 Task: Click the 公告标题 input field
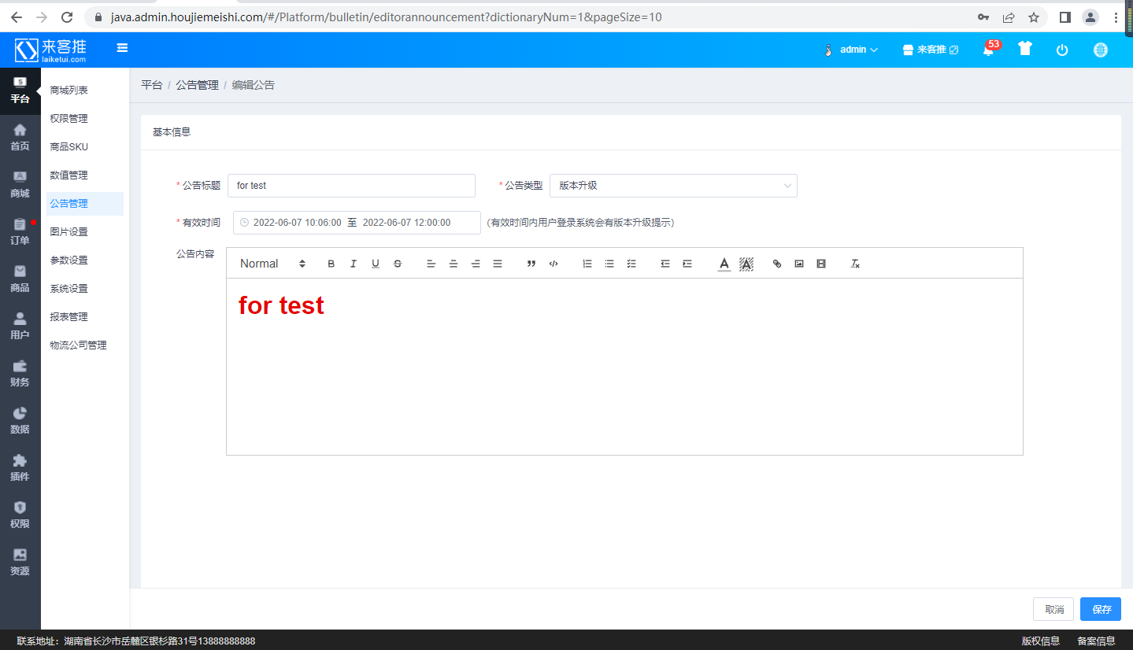351,186
